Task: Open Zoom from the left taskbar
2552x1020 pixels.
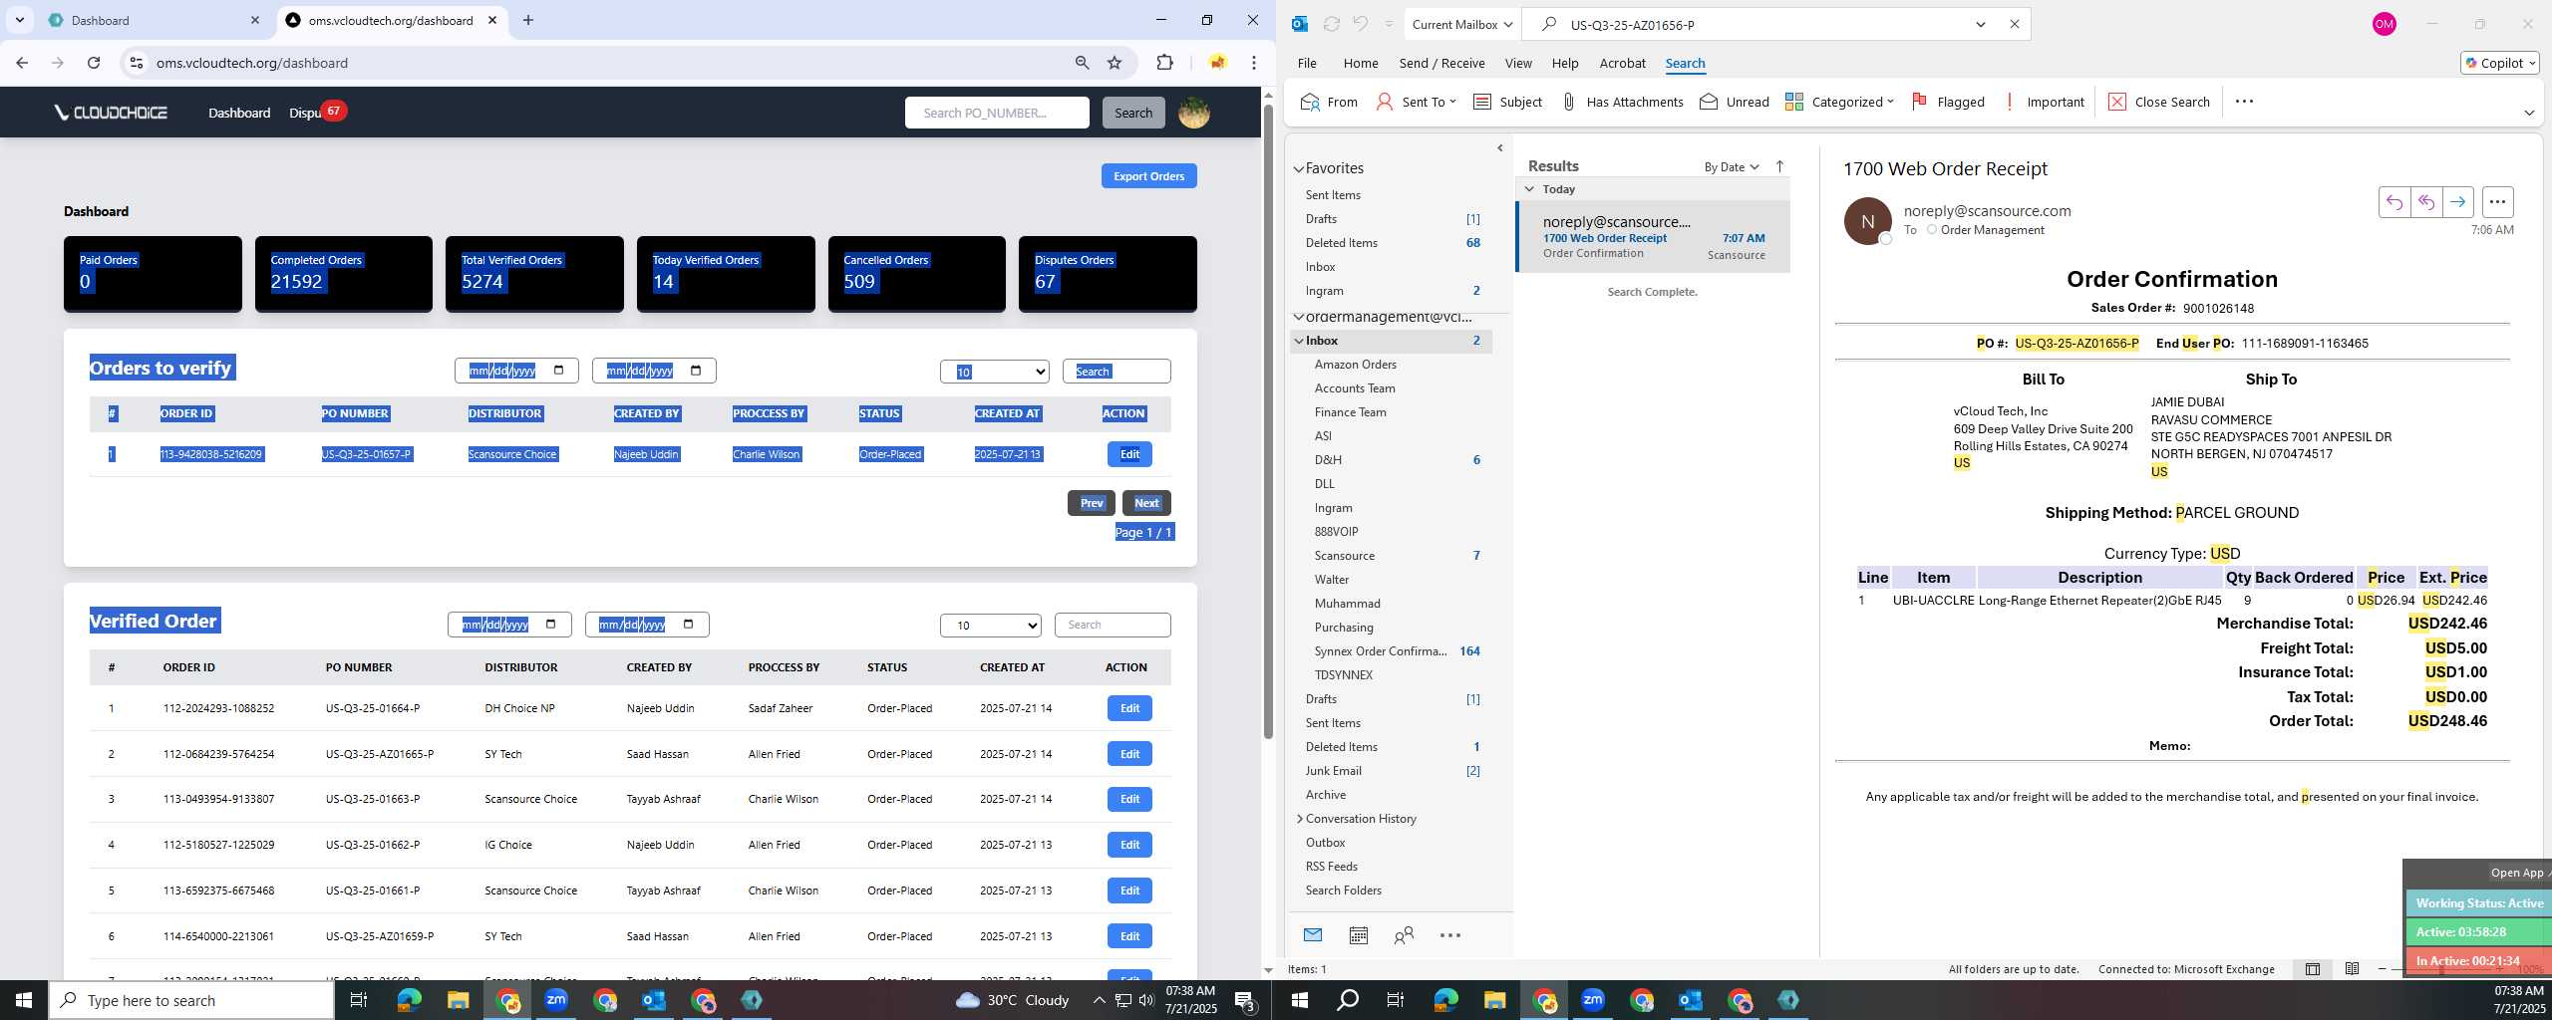Action: click(x=556, y=999)
